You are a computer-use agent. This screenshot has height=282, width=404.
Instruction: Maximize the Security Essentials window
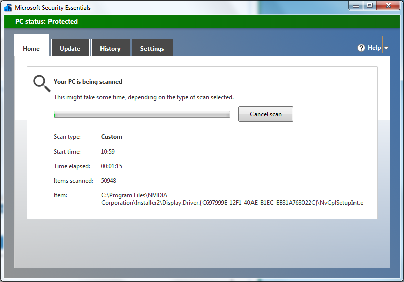[x=370, y=6]
